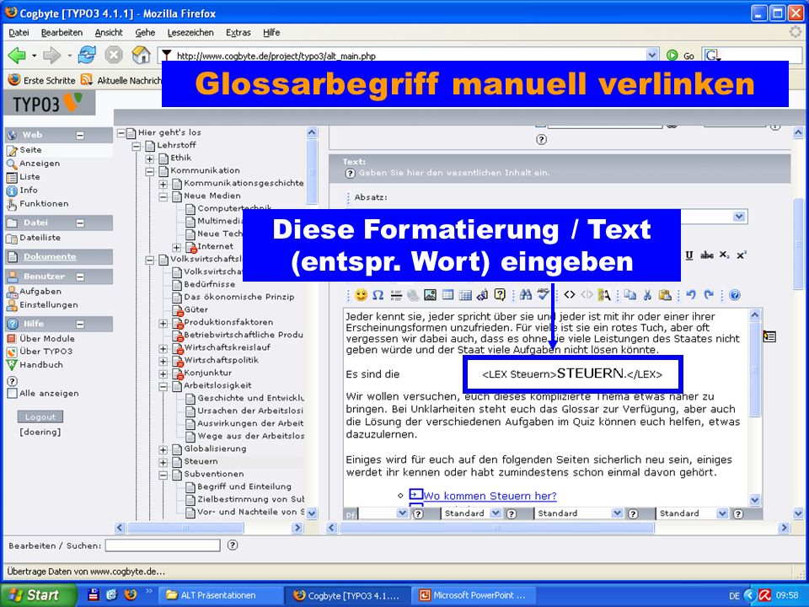Apply subscript formatting

[725, 255]
